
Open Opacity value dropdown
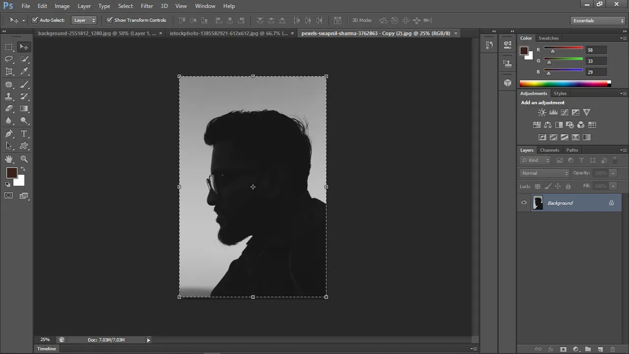pyautogui.click(x=613, y=173)
